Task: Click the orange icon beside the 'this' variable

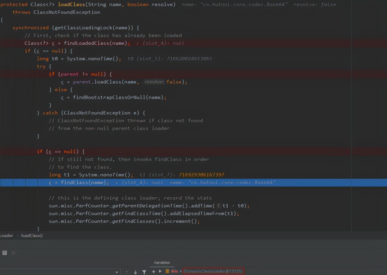Action: click(x=167, y=271)
